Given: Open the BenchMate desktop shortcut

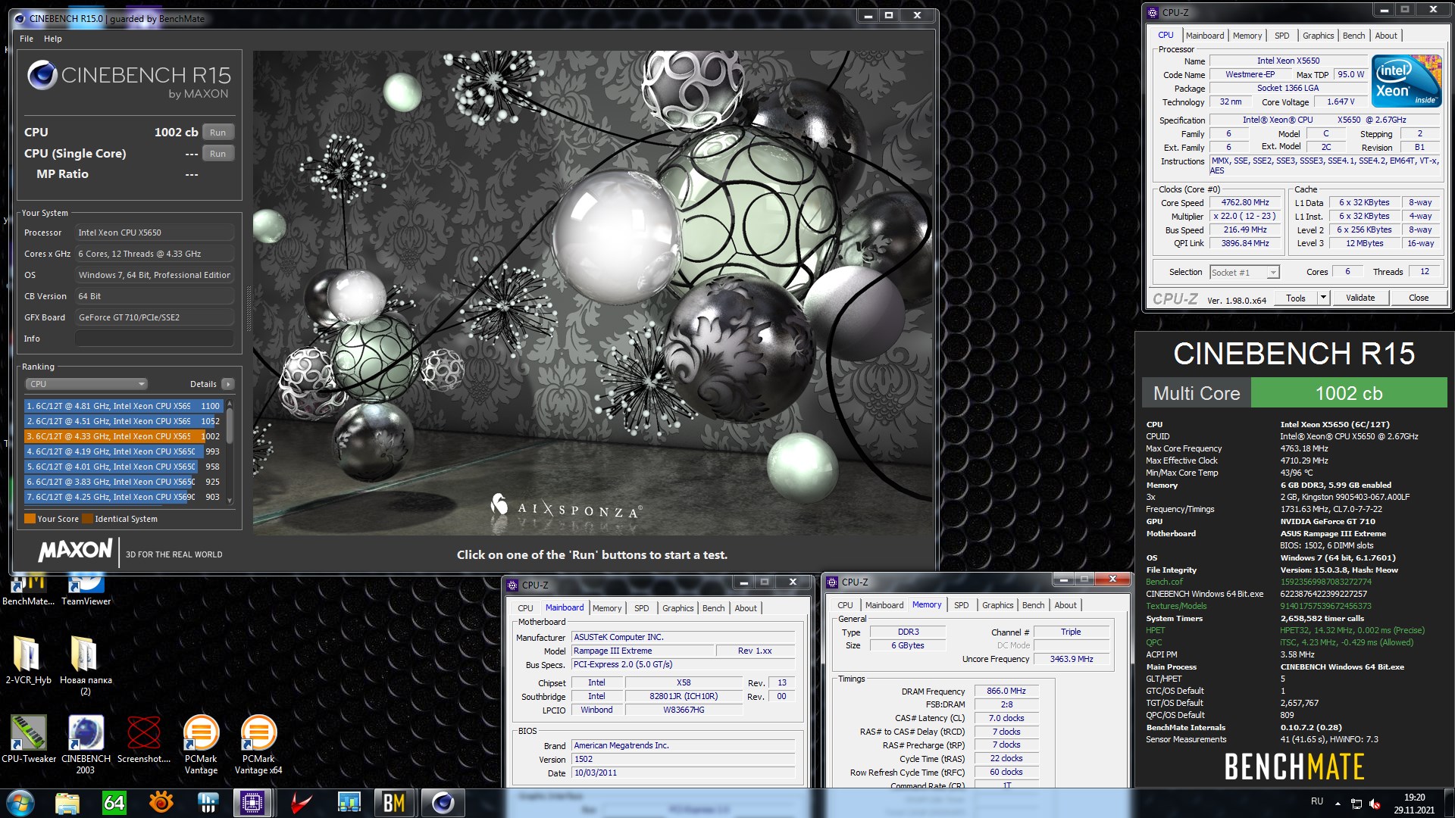Looking at the screenshot, I should point(28,591).
